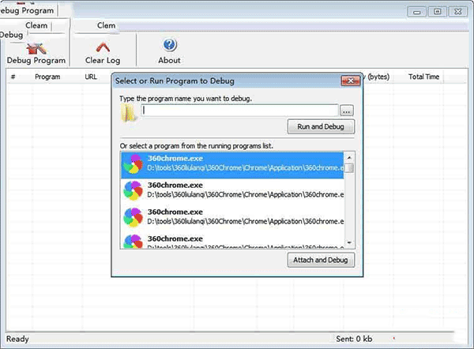Click the Sent: 0 kb status entry

(354, 339)
